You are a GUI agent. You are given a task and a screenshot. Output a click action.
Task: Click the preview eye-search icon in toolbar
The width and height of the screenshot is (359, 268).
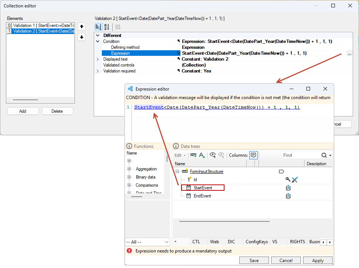pyautogui.click(x=213, y=155)
